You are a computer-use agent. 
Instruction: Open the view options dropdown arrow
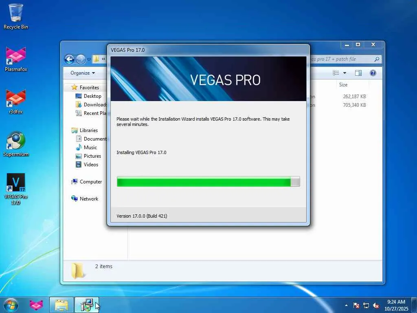point(345,73)
